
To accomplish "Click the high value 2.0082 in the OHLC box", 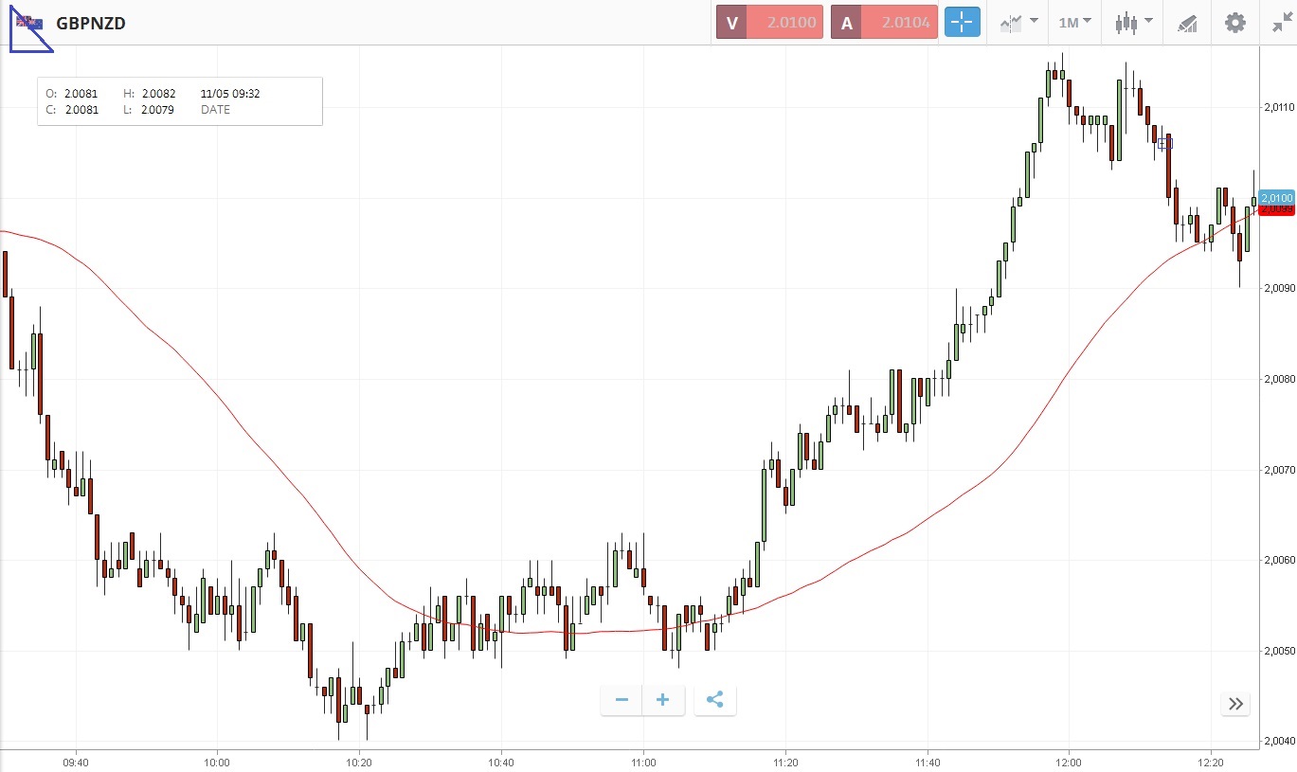I will [158, 93].
